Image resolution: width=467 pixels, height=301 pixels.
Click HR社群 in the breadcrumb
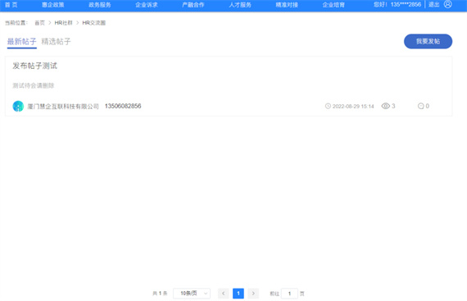[63, 23]
